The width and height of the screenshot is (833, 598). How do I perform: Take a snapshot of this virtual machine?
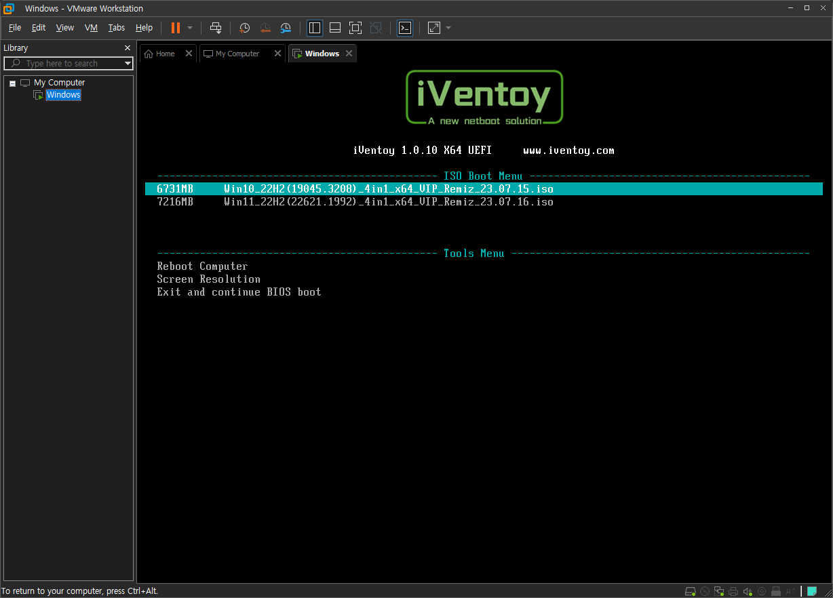245,28
